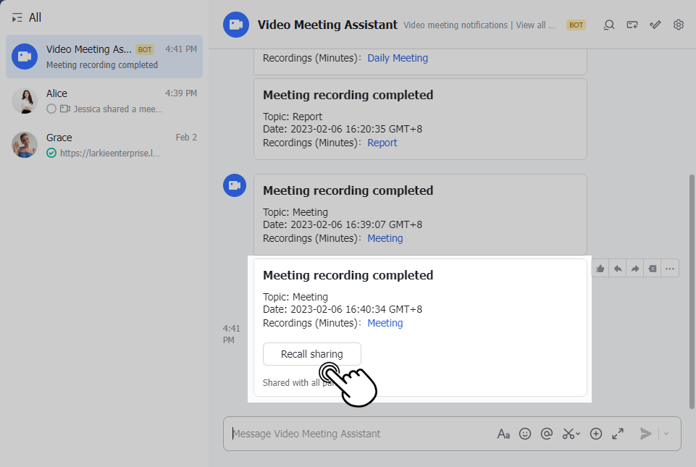Screen dimensions: 696x467
Task: Click the Recall sharing button
Action: point(311,354)
